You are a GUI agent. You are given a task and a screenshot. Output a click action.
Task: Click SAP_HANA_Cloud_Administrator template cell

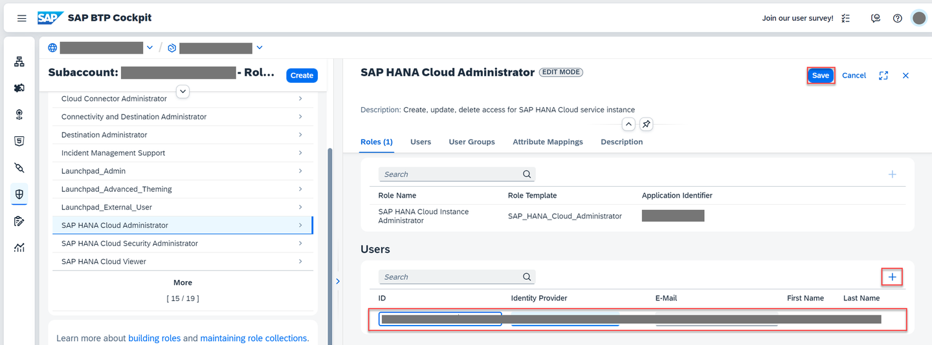(565, 216)
